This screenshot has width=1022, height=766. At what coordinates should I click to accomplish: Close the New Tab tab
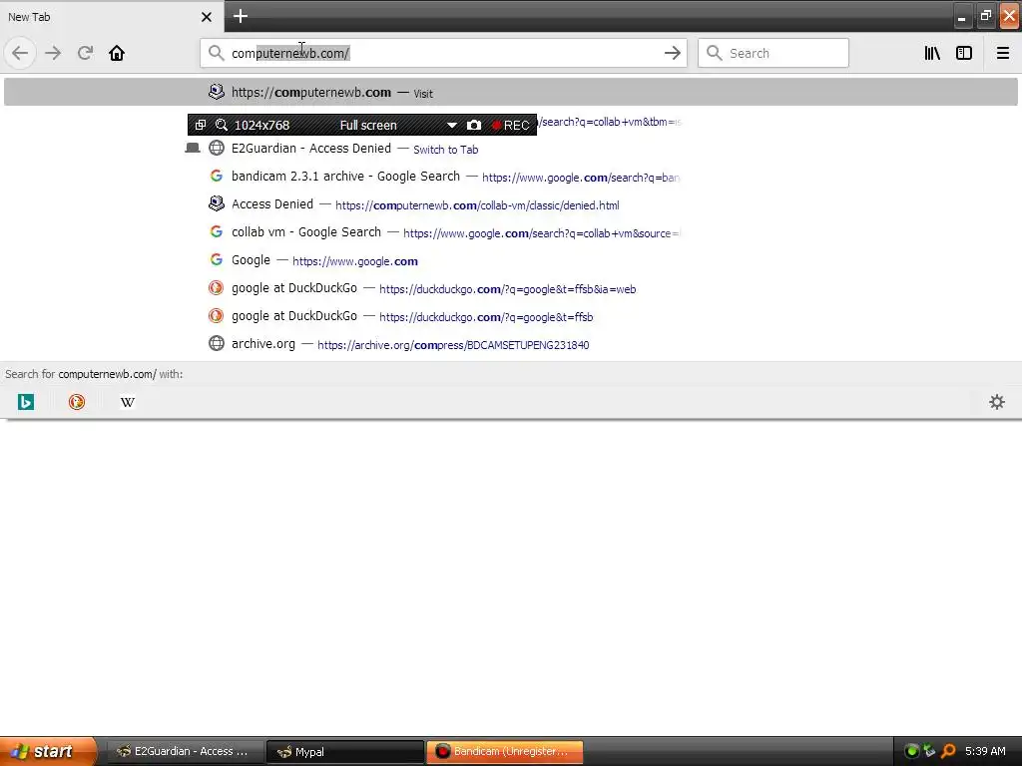coord(207,17)
